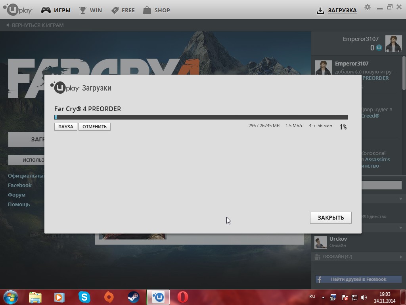
Task: Click the offline friends group icon
Action: 317,257
